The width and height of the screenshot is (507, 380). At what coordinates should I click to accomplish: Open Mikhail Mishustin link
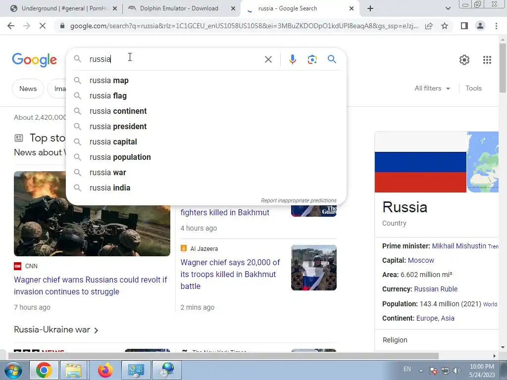pyautogui.click(x=459, y=246)
